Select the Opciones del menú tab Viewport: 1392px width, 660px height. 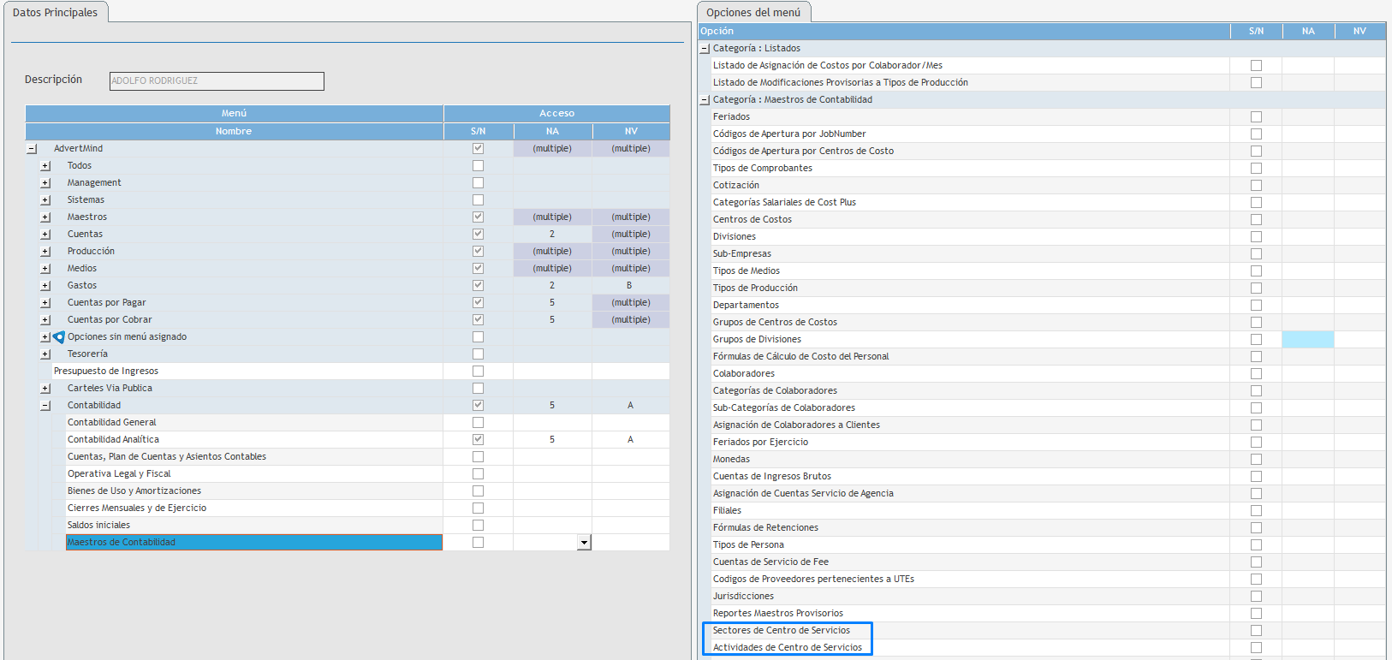click(x=753, y=13)
